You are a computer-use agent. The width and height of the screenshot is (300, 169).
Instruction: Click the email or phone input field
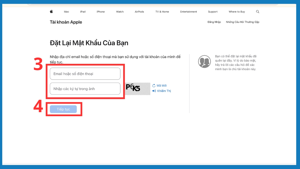pos(85,74)
